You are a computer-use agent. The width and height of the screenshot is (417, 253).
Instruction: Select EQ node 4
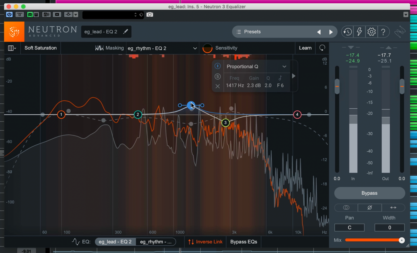tap(297, 114)
